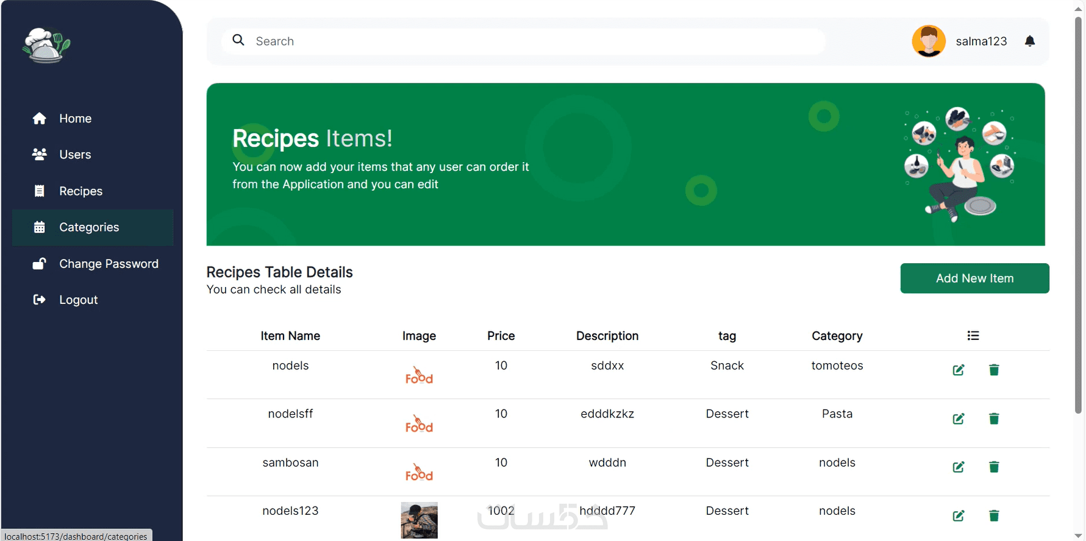Open Change Password option

pyautogui.click(x=109, y=264)
